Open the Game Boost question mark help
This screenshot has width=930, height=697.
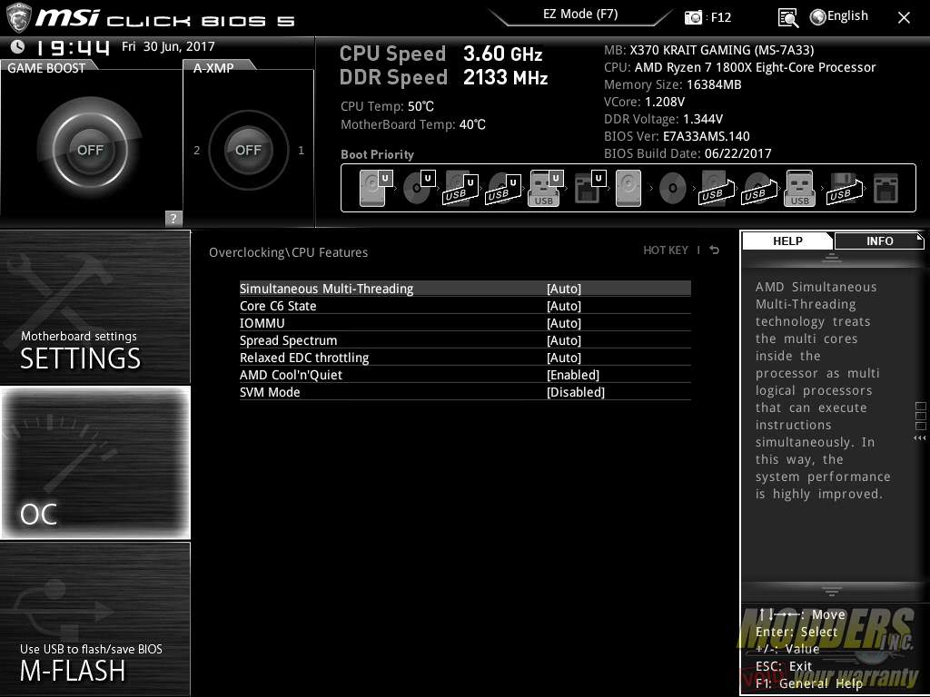tap(173, 218)
